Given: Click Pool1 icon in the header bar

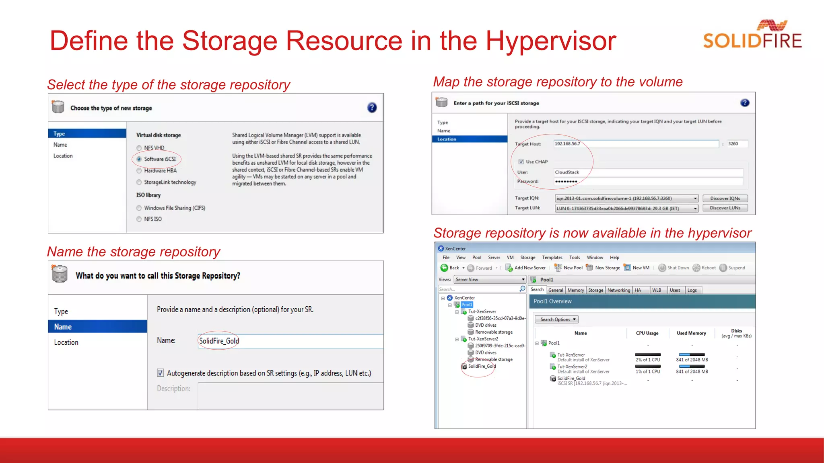Looking at the screenshot, I should [x=534, y=279].
